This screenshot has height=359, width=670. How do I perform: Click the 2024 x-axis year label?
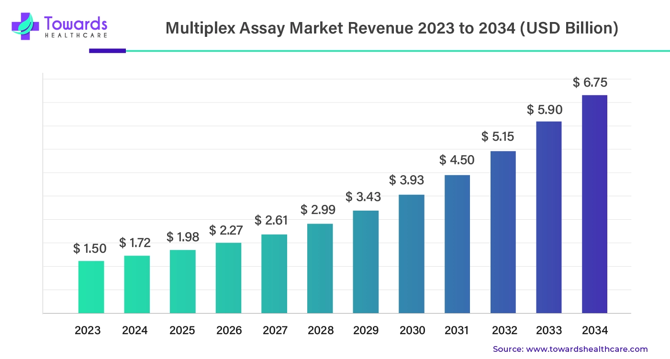point(135,330)
